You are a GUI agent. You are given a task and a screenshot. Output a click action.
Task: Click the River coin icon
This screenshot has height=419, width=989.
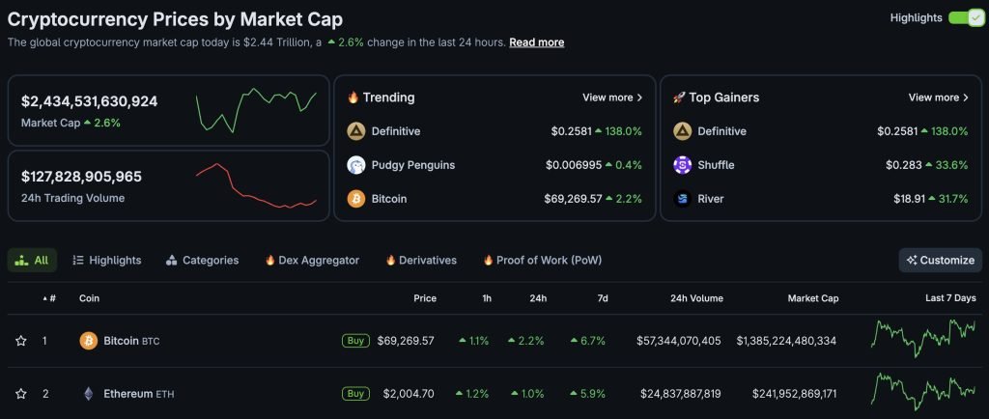(683, 199)
